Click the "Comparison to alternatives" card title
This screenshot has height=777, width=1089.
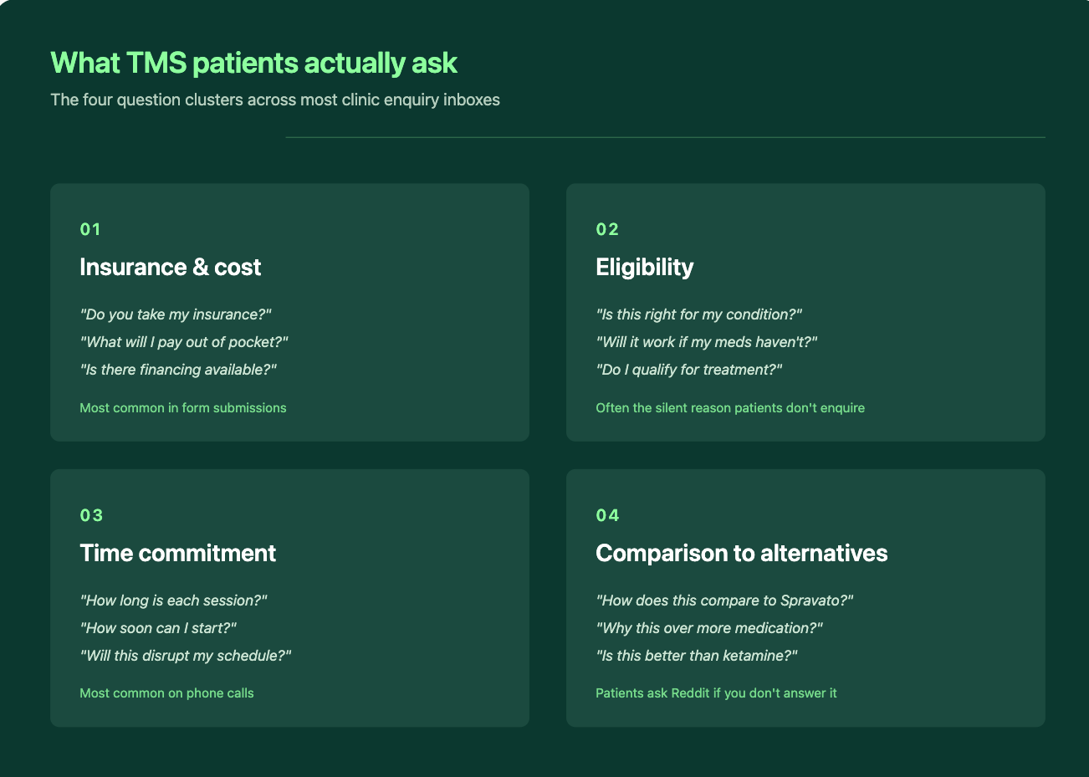click(x=742, y=553)
